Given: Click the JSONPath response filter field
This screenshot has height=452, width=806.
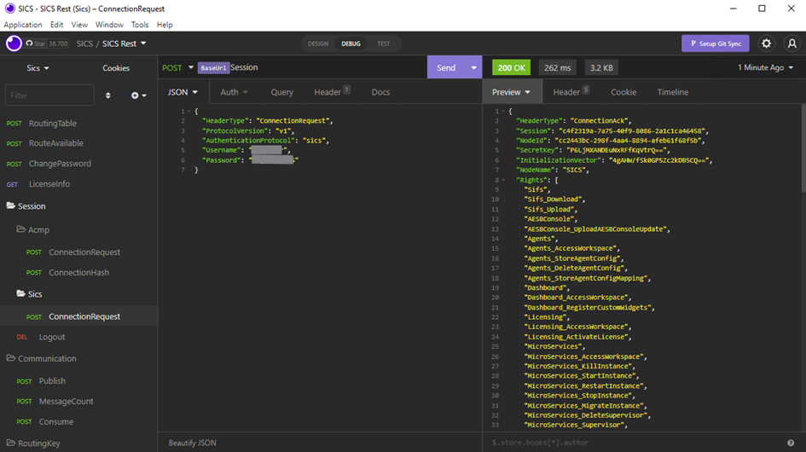Looking at the screenshot, I should tap(635, 443).
